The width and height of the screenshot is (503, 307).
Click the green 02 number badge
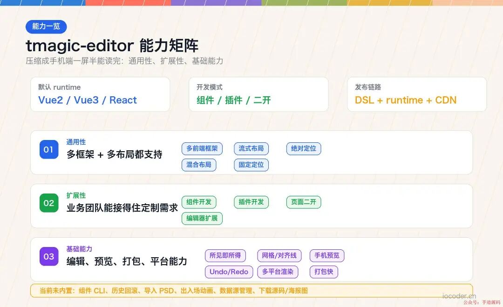point(49,203)
